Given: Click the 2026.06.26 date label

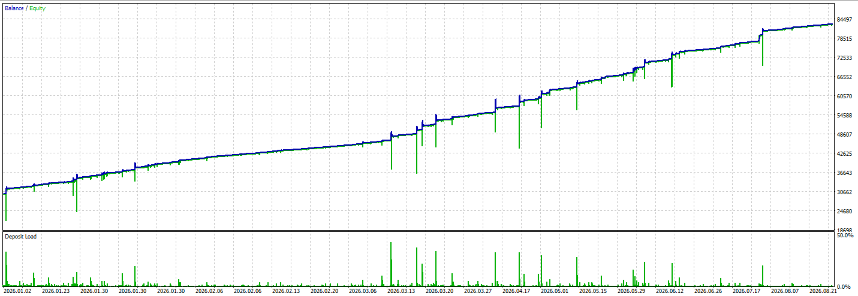Looking at the screenshot, I should coord(708,291).
